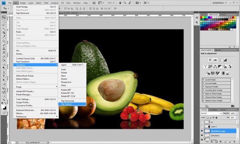Image resolution: width=240 pixels, height=144 pixels.
Task: Choose Undo Nudge in Edit menu
Action: click(x=36, y=7)
